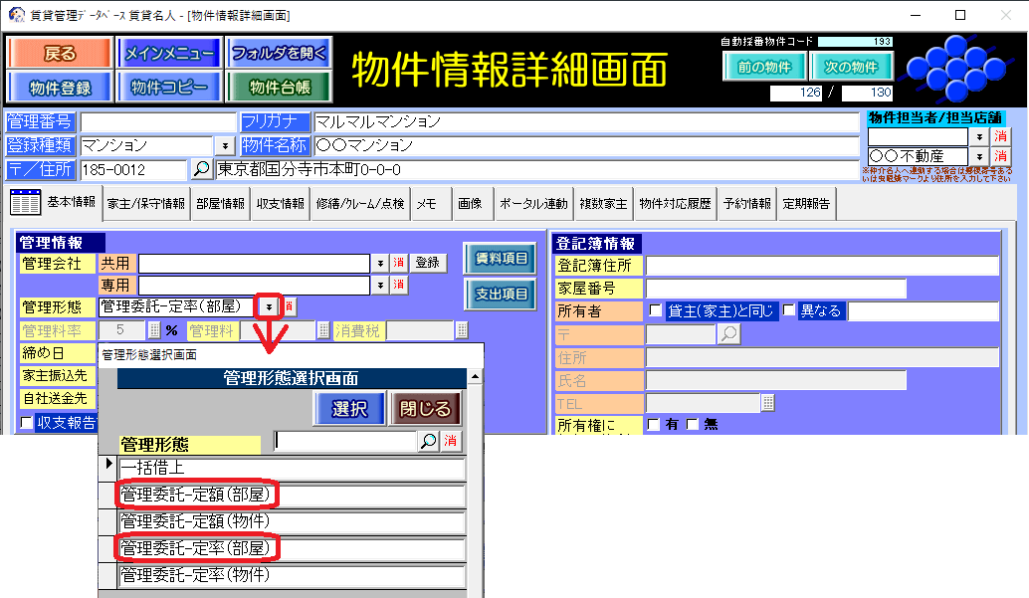Click the keypad icon beside the TEL field
The height and width of the screenshot is (598, 1029).
pyautogui.click(x=767, y=402)
